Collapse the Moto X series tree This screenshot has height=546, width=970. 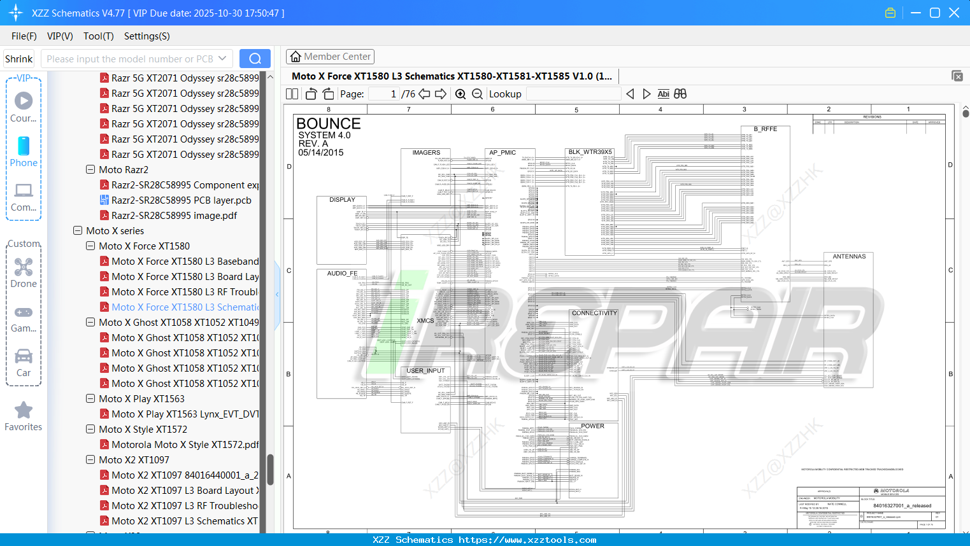[x=77, y=230]
